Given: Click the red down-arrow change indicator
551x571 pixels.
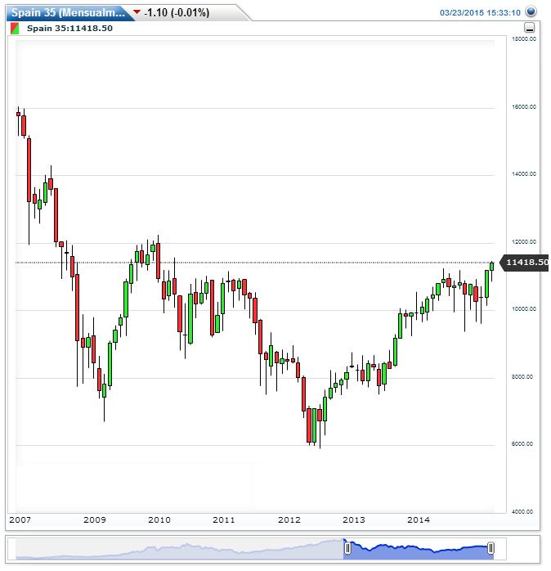Looking at the screenshot, I should click(136, 13).
